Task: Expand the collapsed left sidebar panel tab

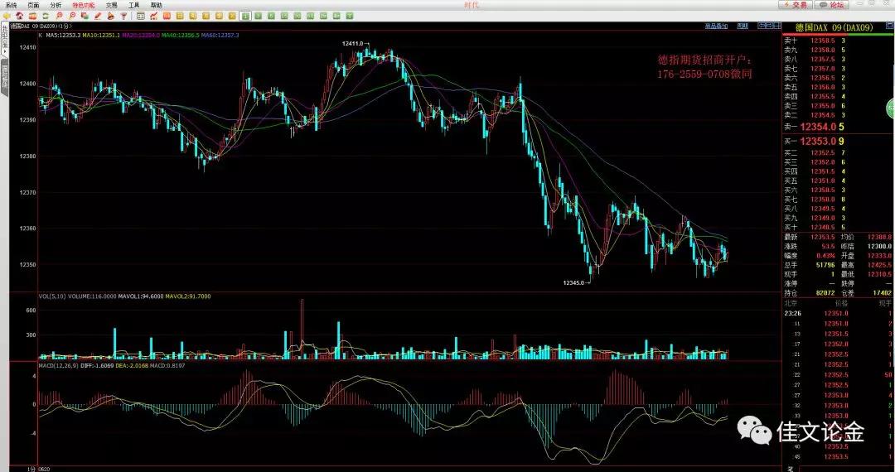Action: [x=4, y=40]
